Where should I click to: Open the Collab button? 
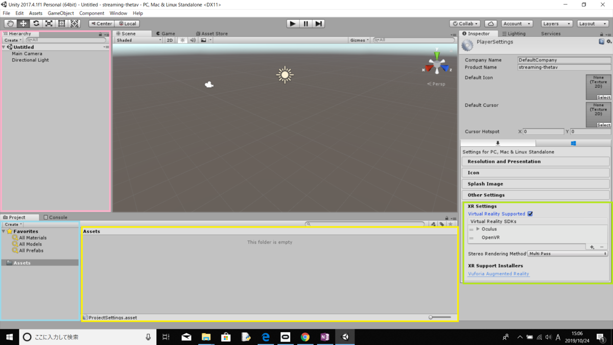coord(465,24)
